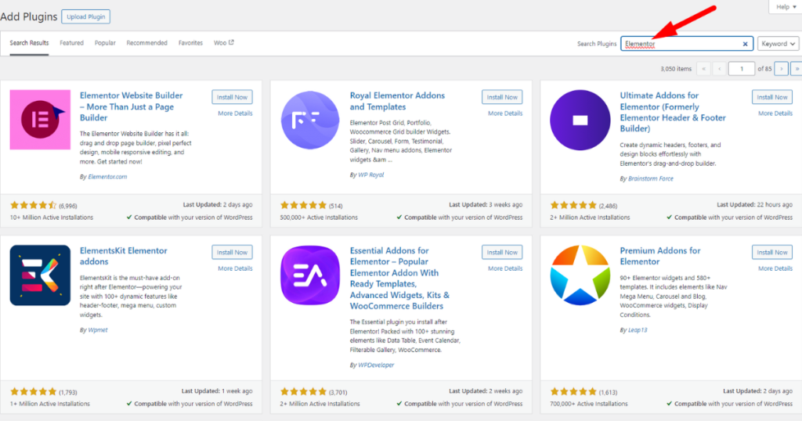802x421 pixels.
Task: Open More Details for Premium Addons
Action: click(775, 268)
